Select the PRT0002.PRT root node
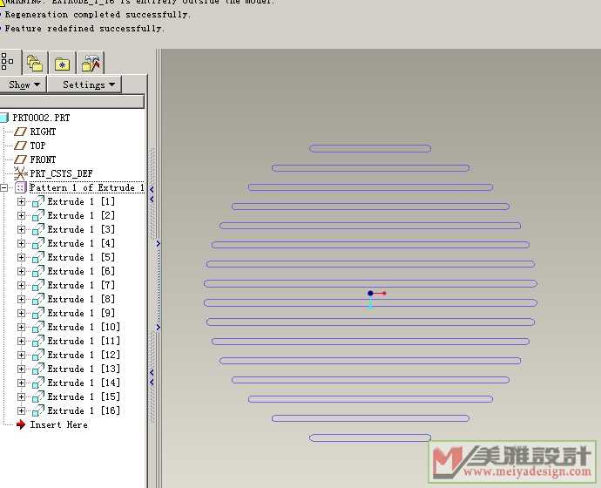 pyautogui.click(x=40, y=118)
